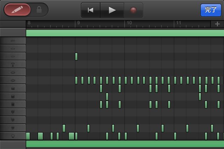The width and height of the screenshot is (224, 149).
Task: Tap the floor tom key in first empty row
Action: [x=13, y=112]
